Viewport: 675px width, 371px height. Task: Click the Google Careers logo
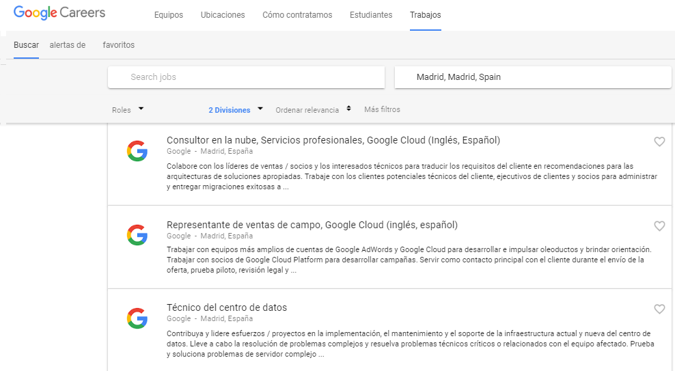click(x=59, y=13)
